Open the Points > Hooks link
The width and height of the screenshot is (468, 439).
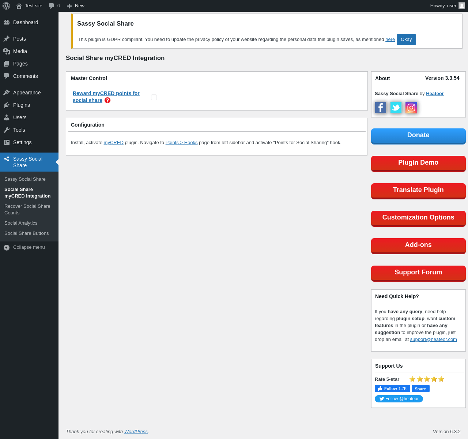(181, 143)
